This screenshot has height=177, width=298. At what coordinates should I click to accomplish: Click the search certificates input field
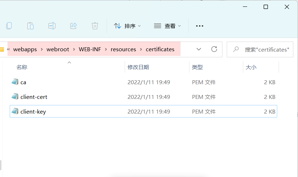[x=260, y=49]
